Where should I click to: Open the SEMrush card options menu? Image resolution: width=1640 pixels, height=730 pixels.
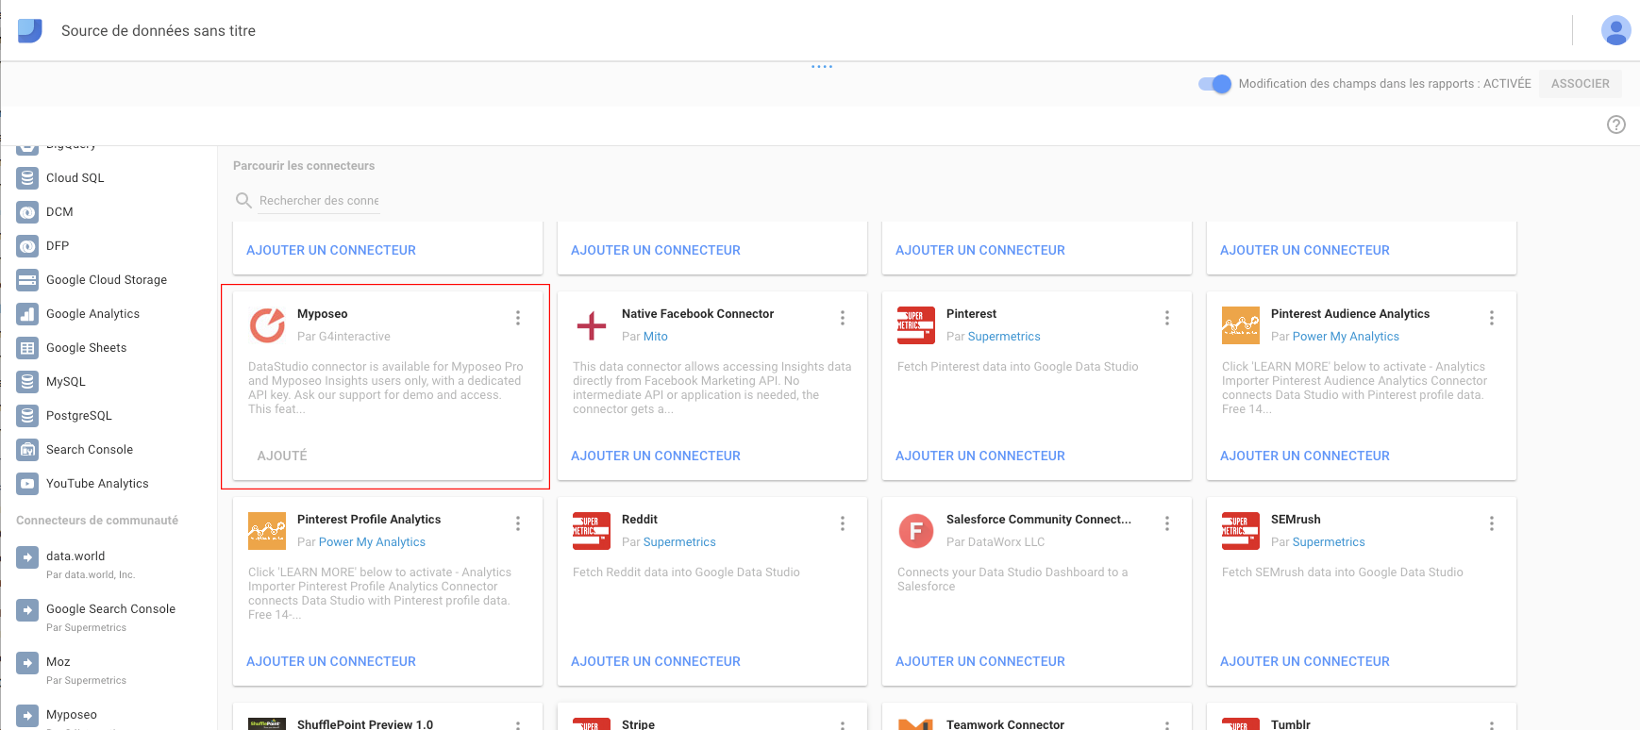pos(1492,523)
